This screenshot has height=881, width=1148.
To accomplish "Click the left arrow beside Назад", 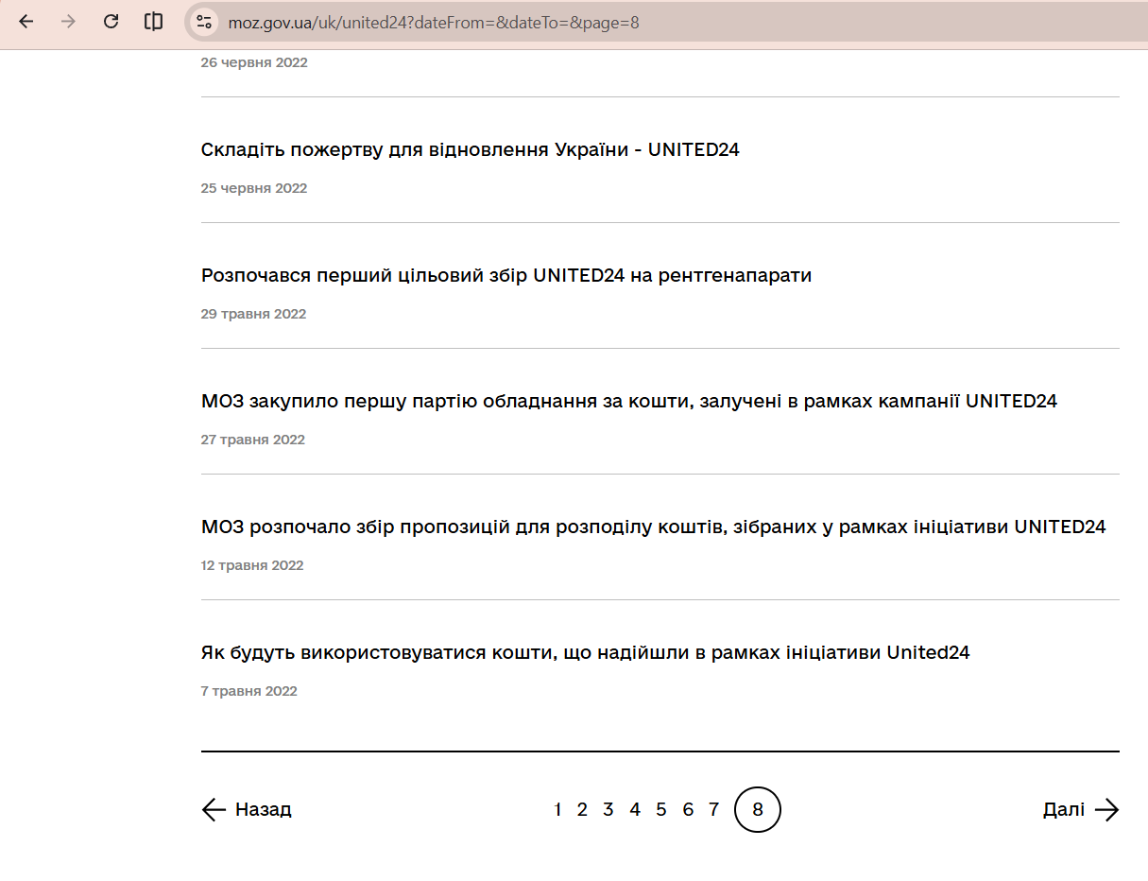I will (214, 810).
